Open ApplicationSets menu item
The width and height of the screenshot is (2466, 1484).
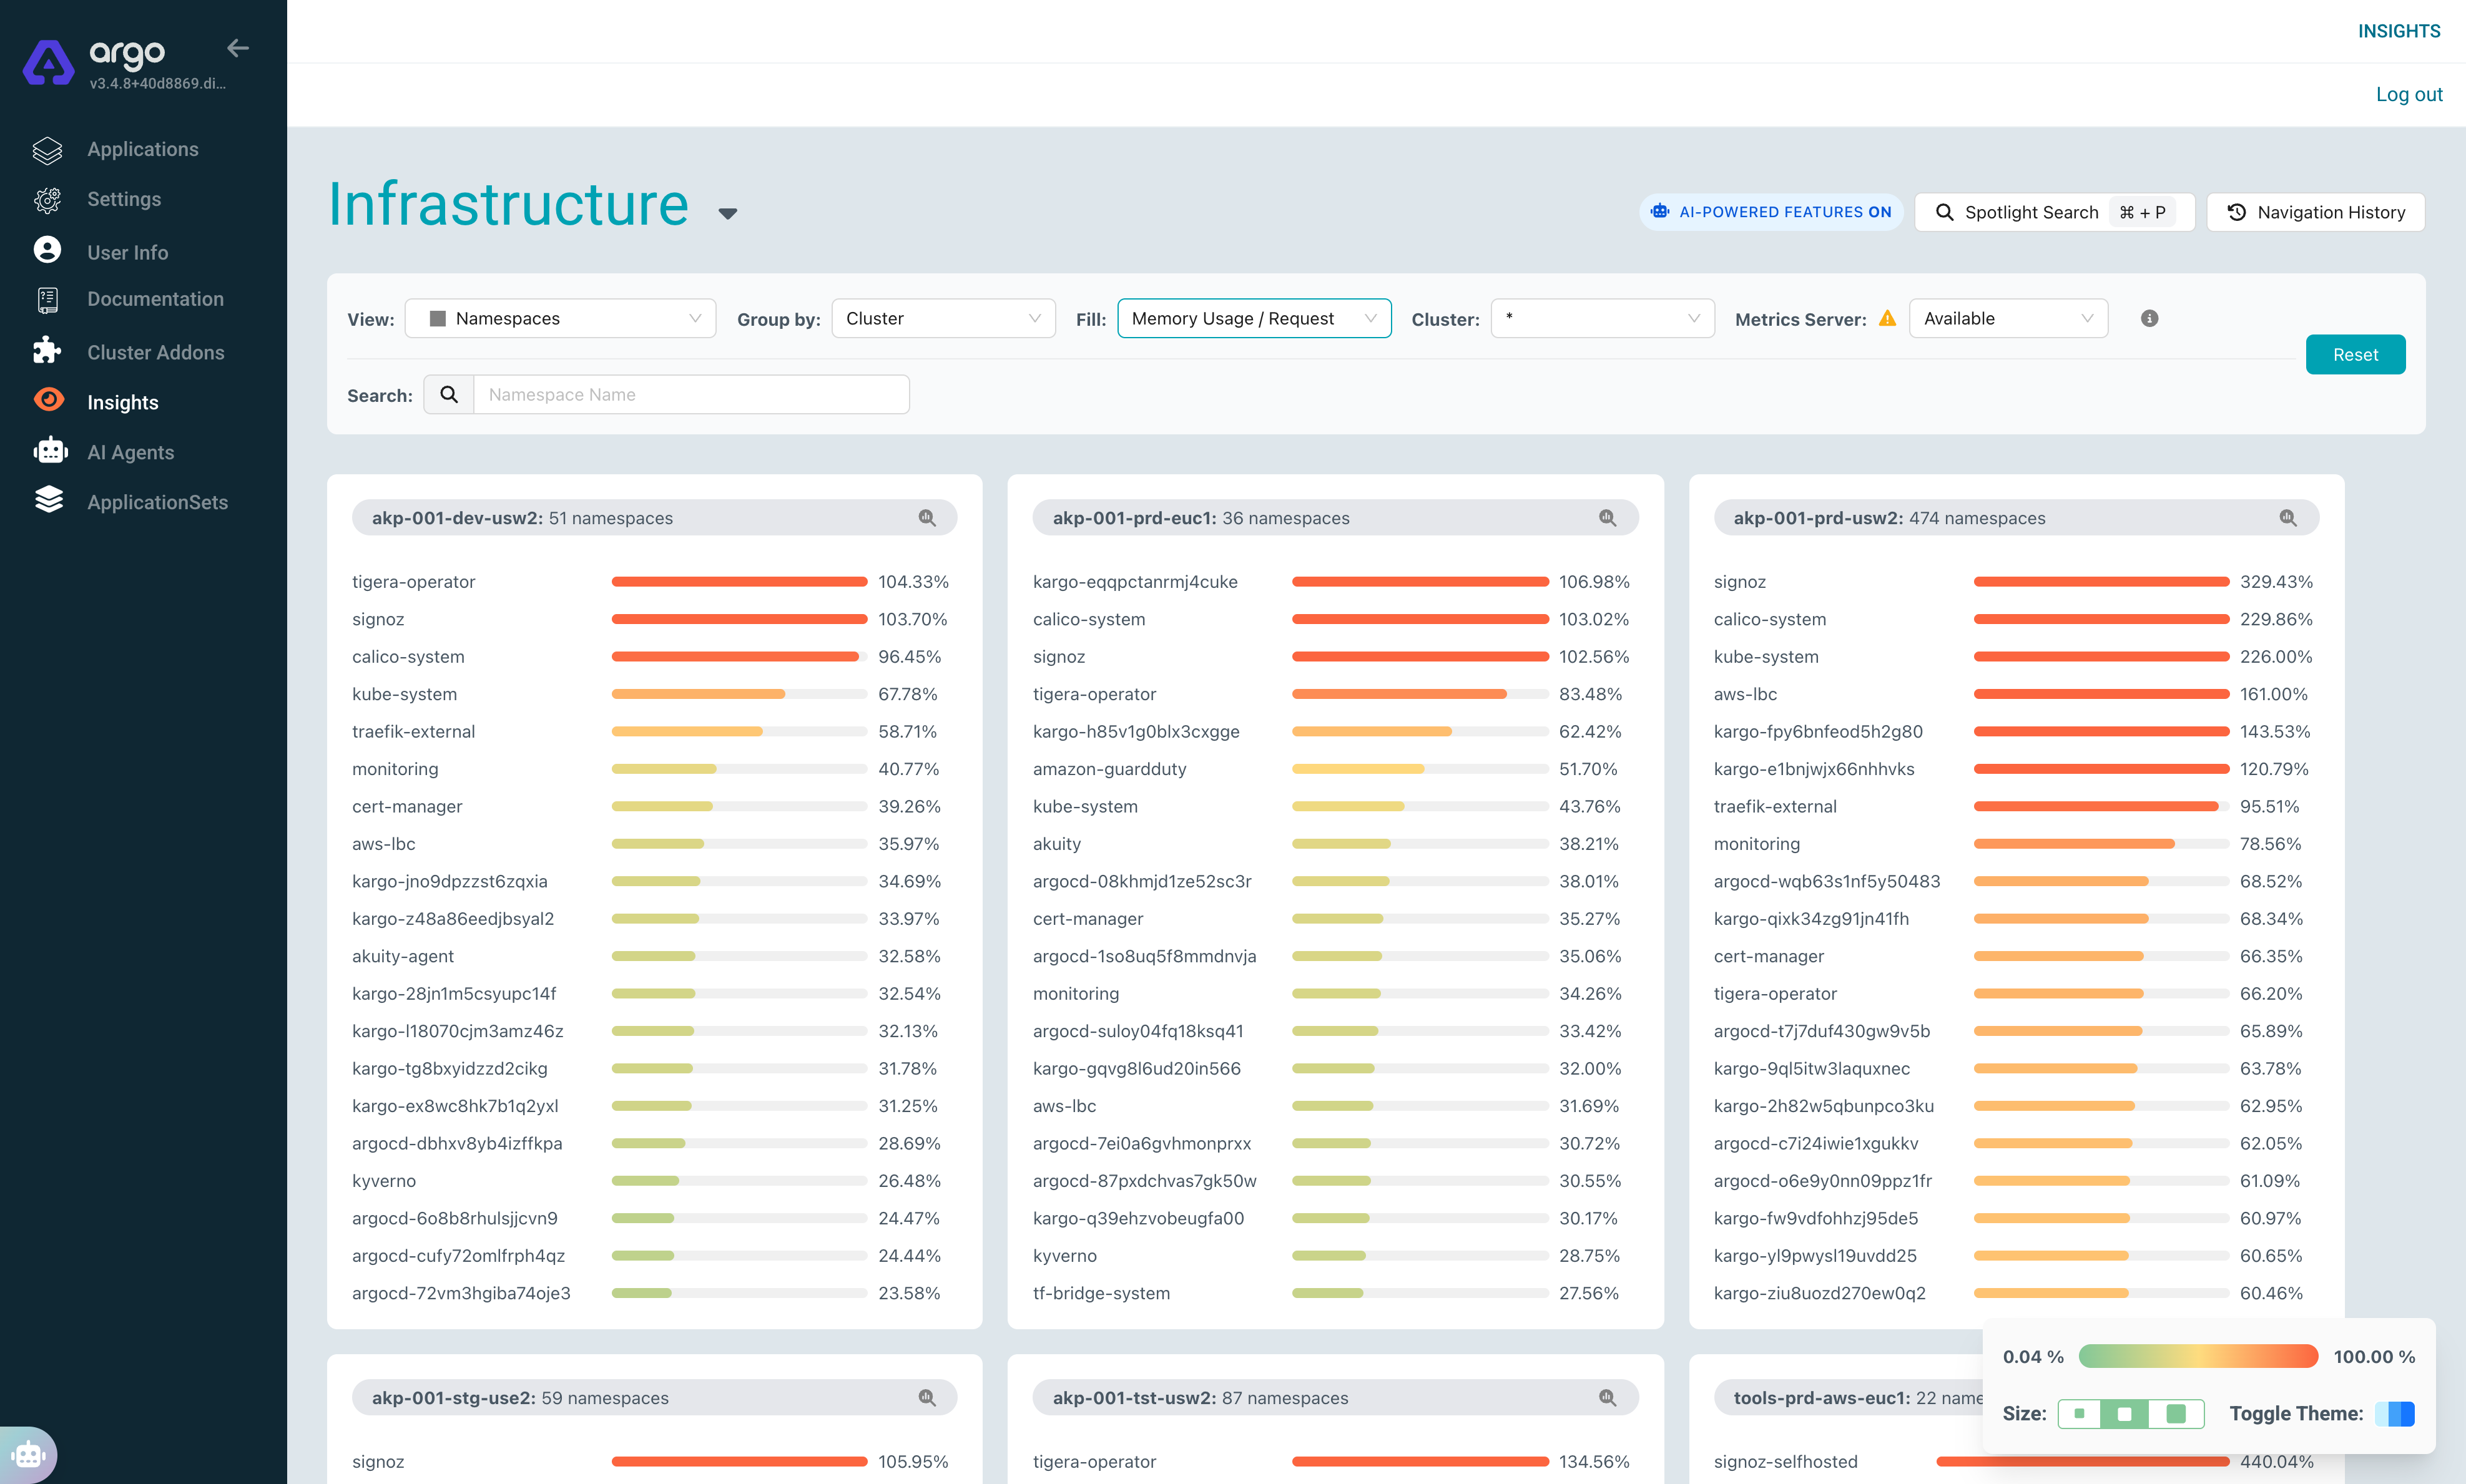click(x=157, y=502)
